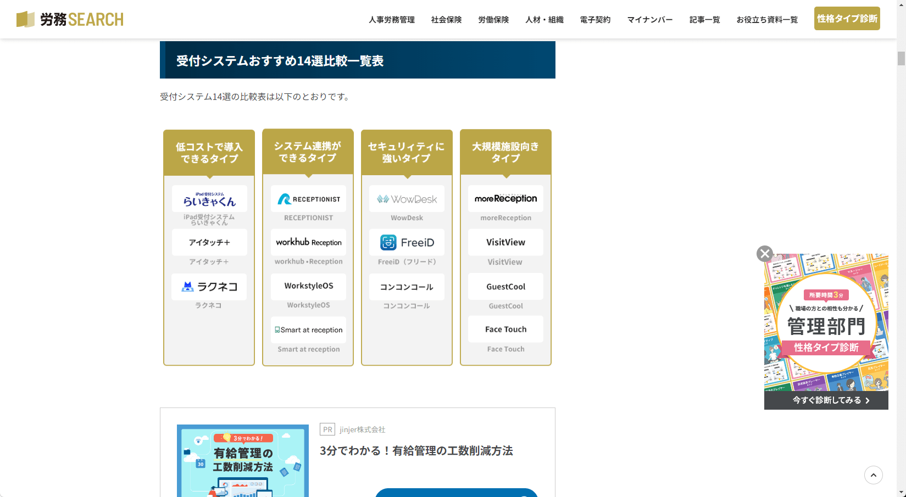Image resolution: width=906 pixels, height=497 pixels.
Task: Click the 労務SEARCH site logo
Action: tap(70, 19)
